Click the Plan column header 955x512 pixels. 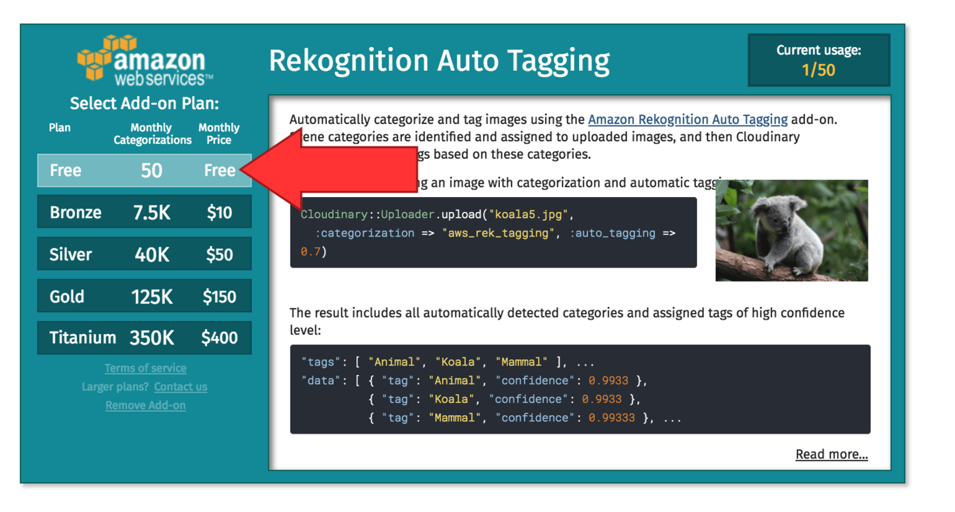click(x=59, y=127)
